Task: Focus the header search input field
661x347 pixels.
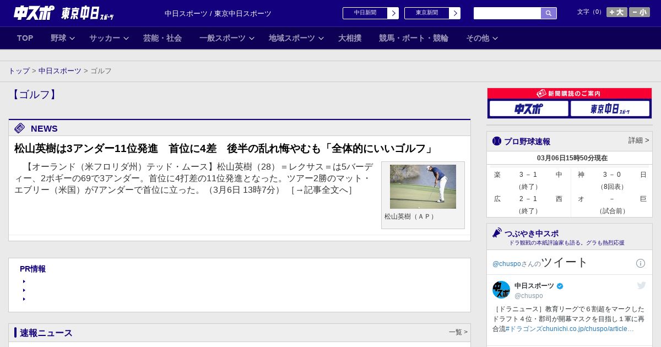Action: pyautogui.click(x=507, y=13)
